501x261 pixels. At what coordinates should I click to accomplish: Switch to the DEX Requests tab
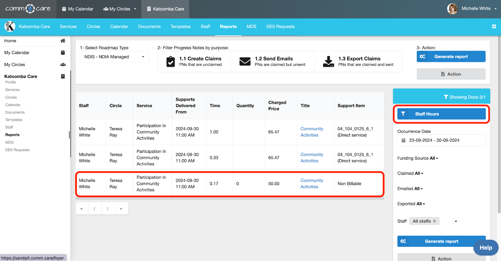click(x=280, y=27)
